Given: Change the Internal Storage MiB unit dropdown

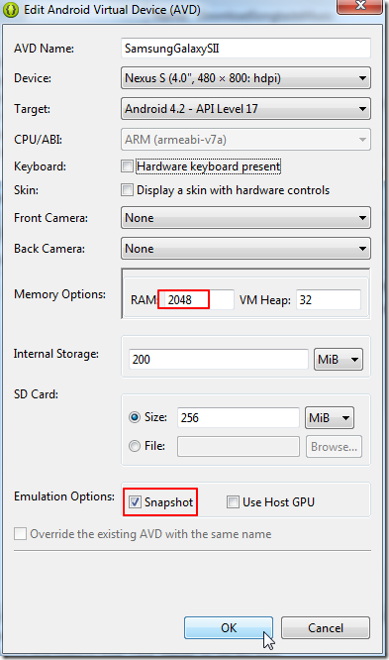Looking at the screenshot, I should click(x=339, y=359).
